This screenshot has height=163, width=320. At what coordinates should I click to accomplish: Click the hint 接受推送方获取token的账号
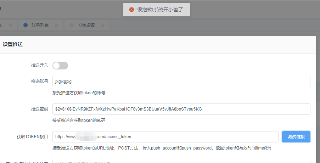tap(79, 93)
